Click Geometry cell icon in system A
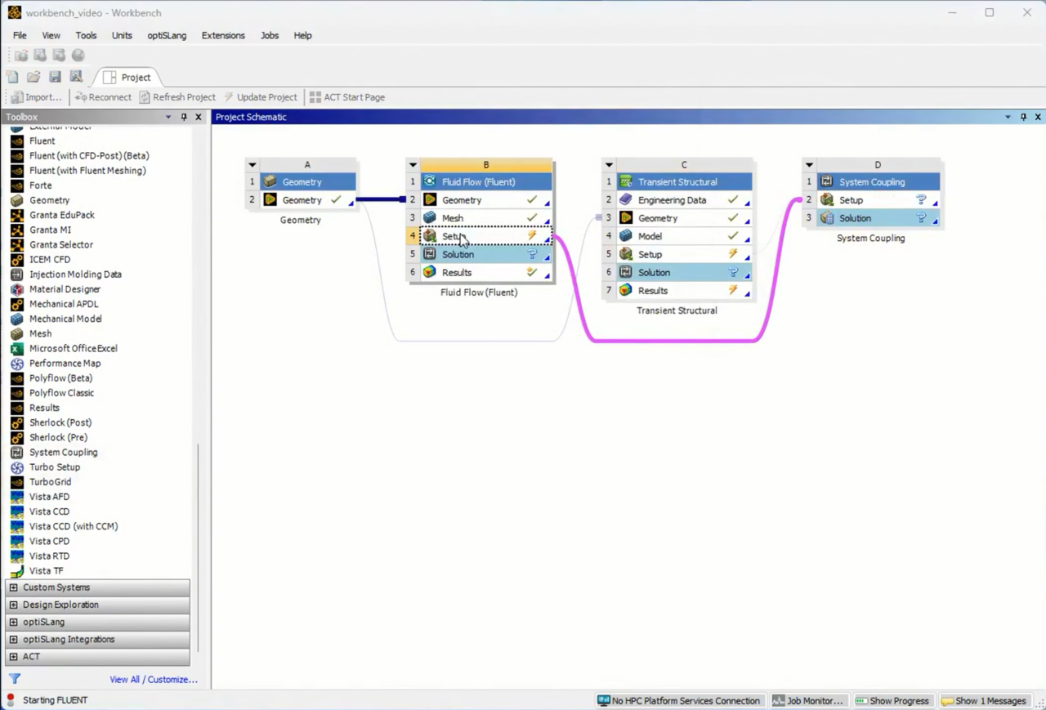Viewport: 1046px width, 710px height. (270, 200)
